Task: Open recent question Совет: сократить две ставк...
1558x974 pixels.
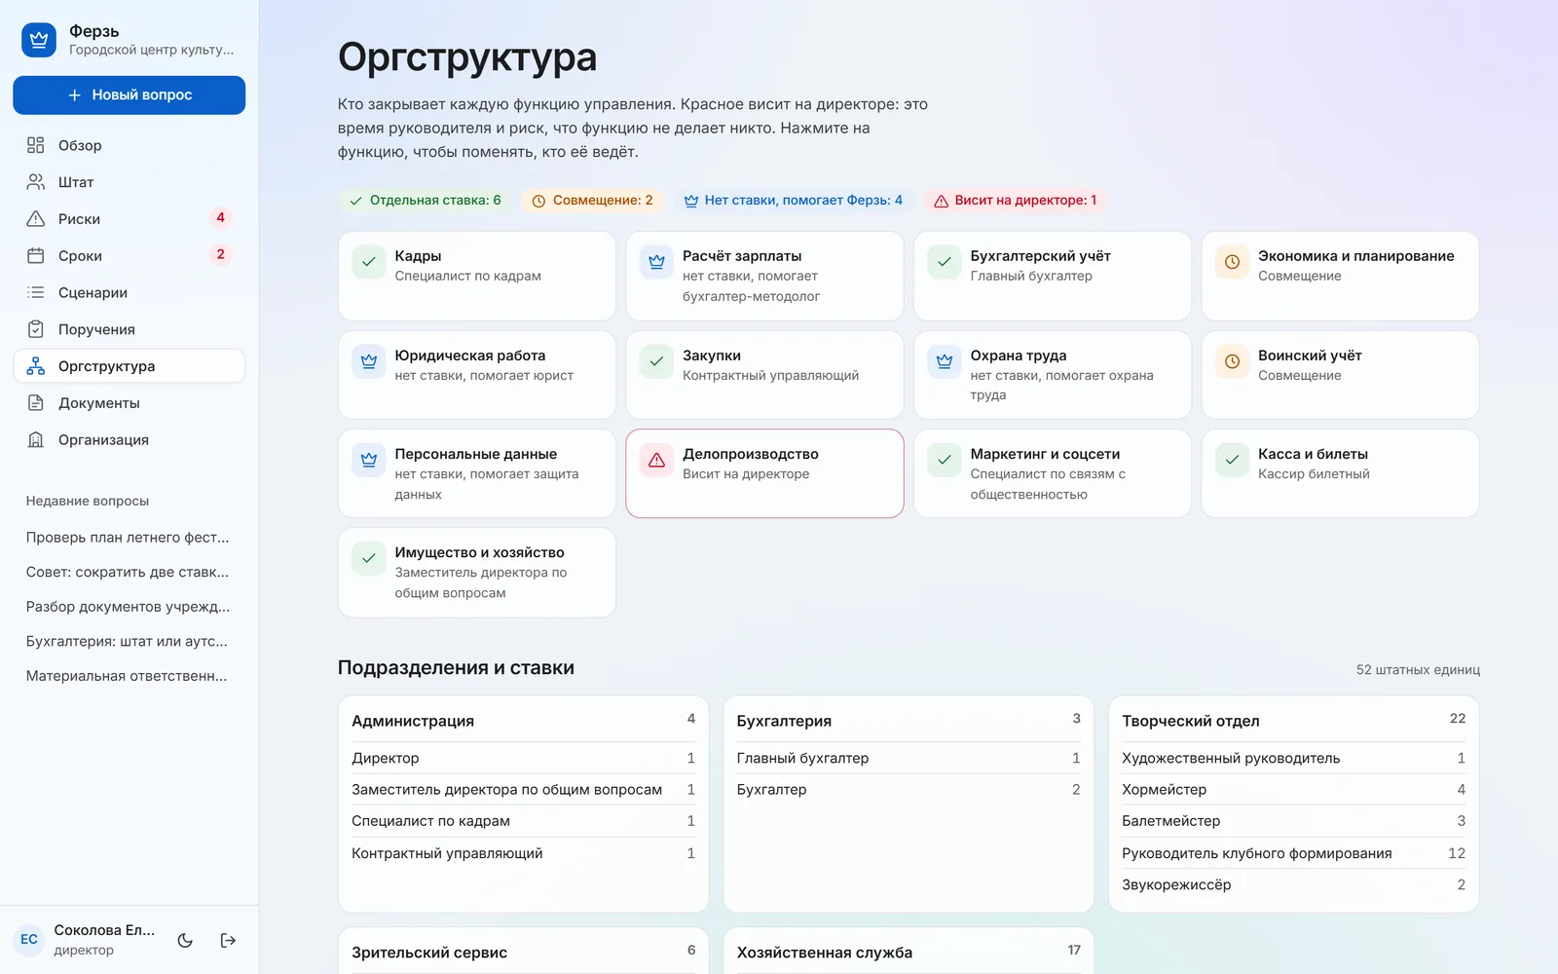Action: point(129,572)
